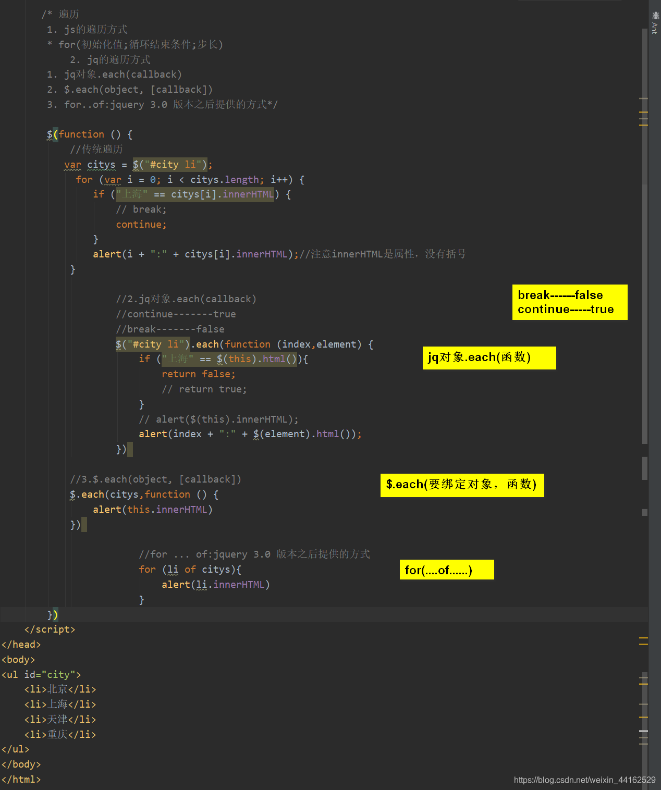661x790 pixels.
Task: Click the '</head>' closing tag
Action: [21, 645]
